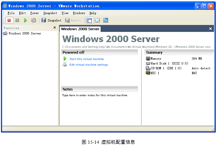Click the VM icon next to Favorites entry

pos(5,33)
